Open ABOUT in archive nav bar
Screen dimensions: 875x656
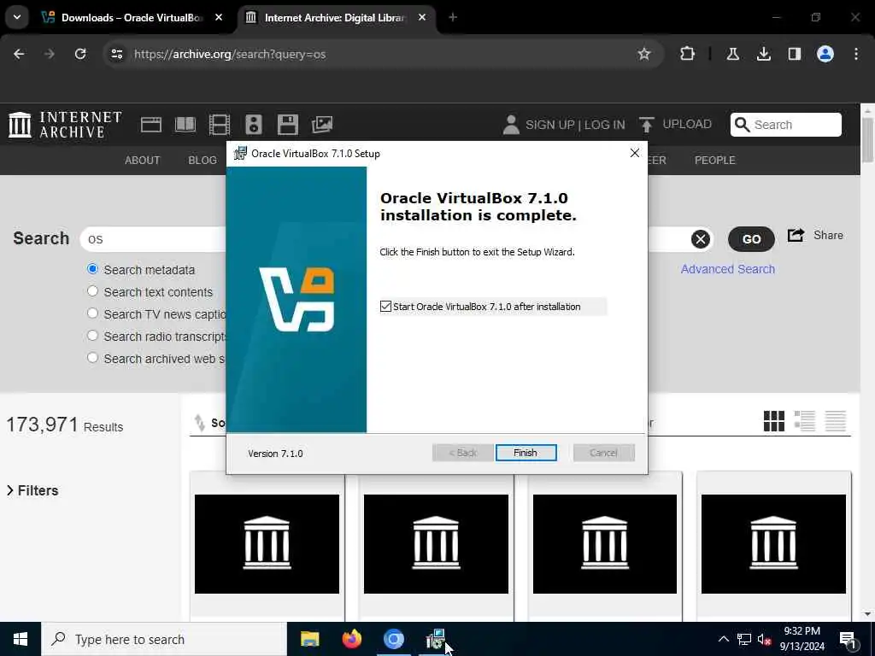143,160
